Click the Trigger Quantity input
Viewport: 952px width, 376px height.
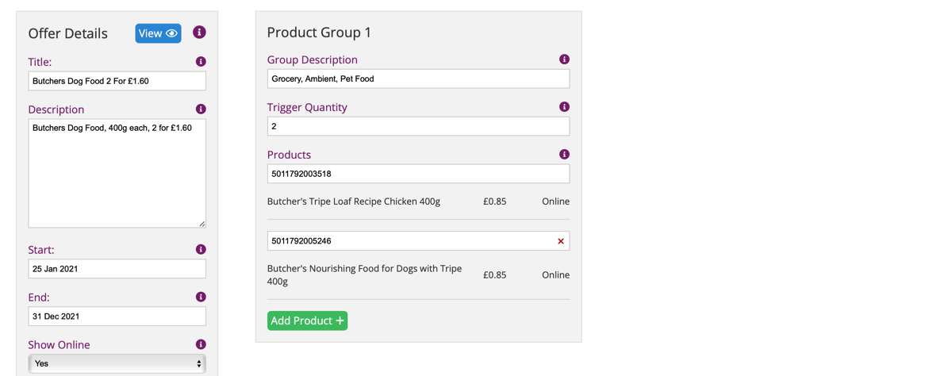coord(418,126)
